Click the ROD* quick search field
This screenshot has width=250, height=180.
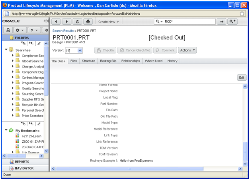187,21
